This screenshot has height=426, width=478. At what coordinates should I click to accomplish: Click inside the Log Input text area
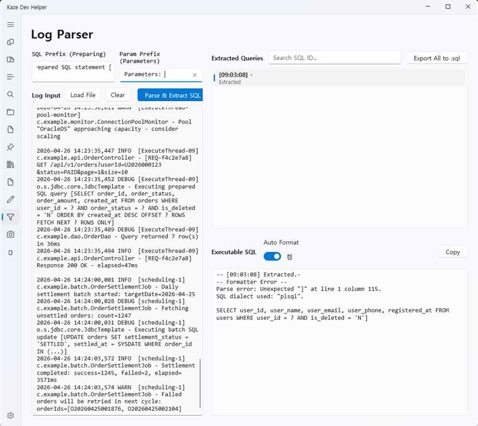click(x=117, y=260)
